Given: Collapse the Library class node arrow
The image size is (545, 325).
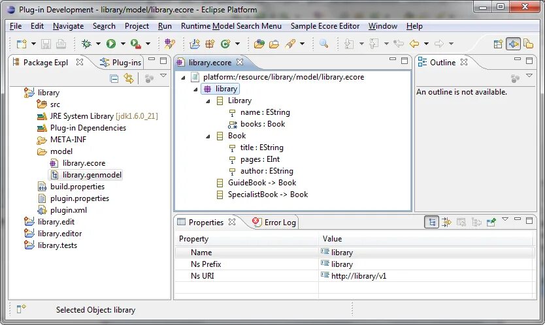Looking at the screenshot, I should (x=208, y=101).
